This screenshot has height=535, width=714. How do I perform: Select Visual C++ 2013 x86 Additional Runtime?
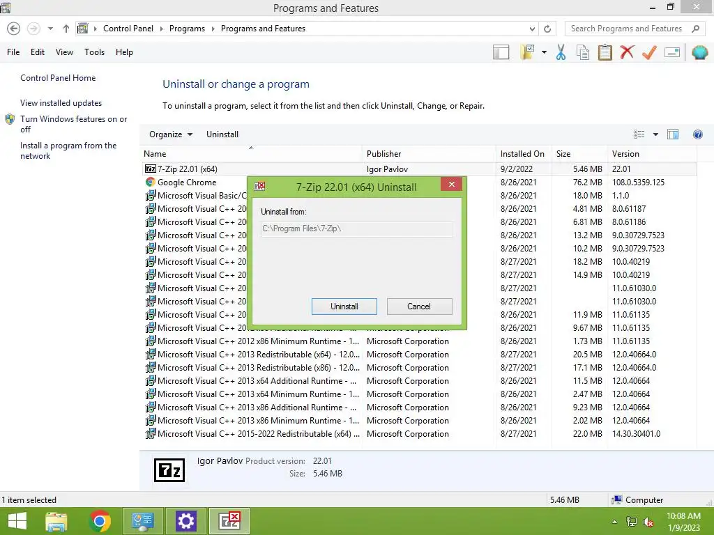pyautogui.click(x=419, y=407)
